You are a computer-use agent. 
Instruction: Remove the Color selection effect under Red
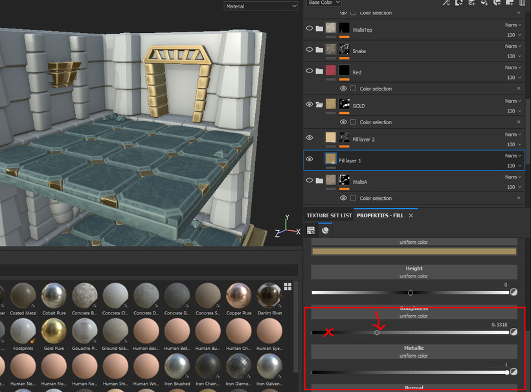[x=519, y=88]
